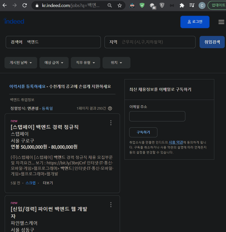Image resolution: width=226 pixels, height=232 pixels.
Task: Open the red-glasses extension icon
Action: click(132, 5)
